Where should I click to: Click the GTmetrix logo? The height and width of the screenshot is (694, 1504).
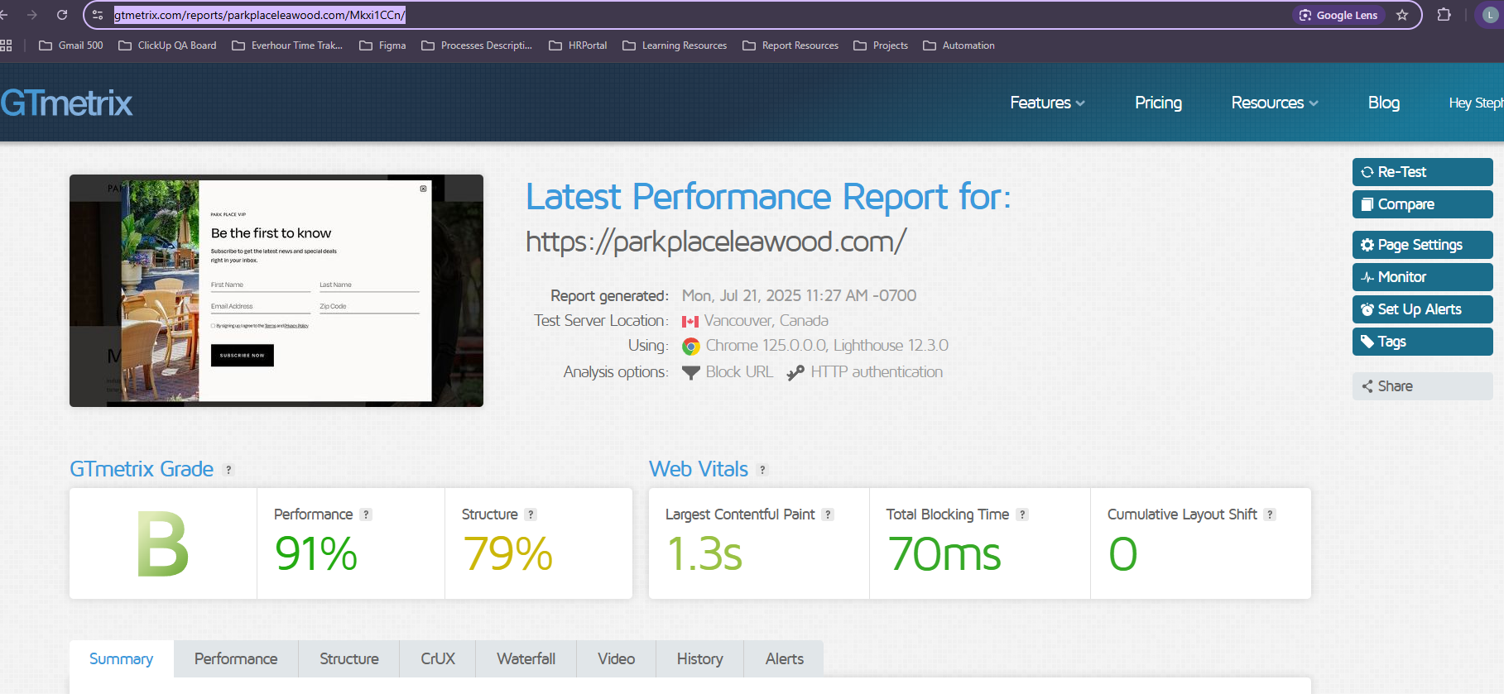click(x=66, y=103)
